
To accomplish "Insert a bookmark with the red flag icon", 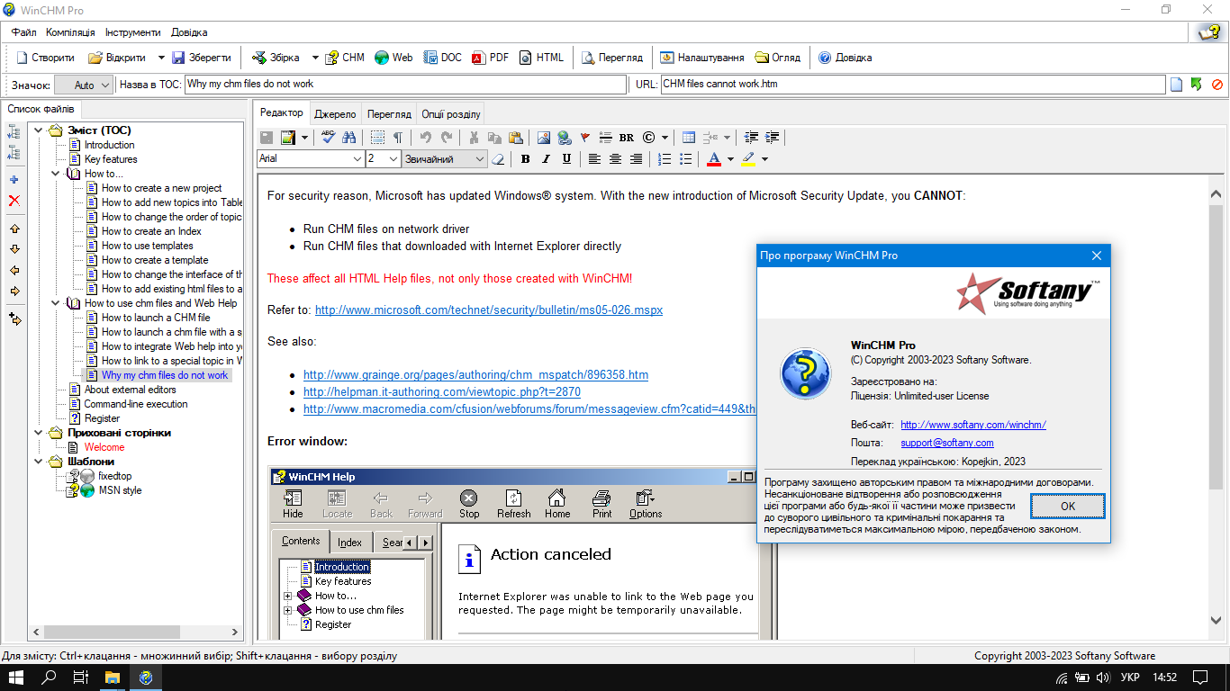I will click(x=584, y=138).
